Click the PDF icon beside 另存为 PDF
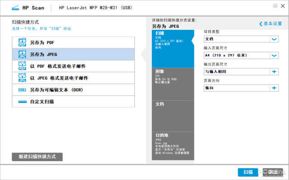The image size is (289, 180). (22, 42)
